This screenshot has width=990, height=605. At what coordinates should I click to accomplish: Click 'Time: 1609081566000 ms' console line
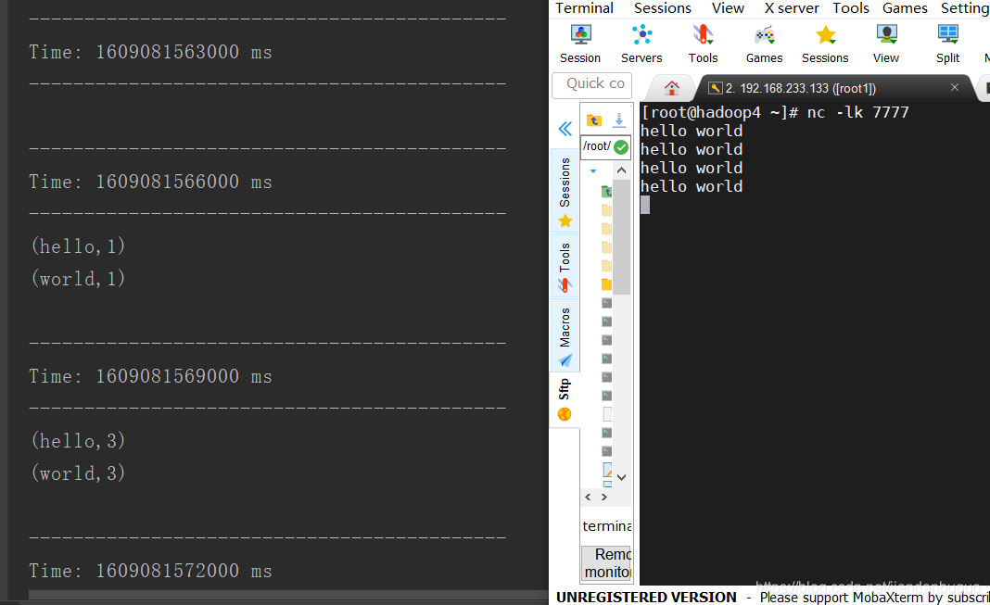(x=150, y=182)
